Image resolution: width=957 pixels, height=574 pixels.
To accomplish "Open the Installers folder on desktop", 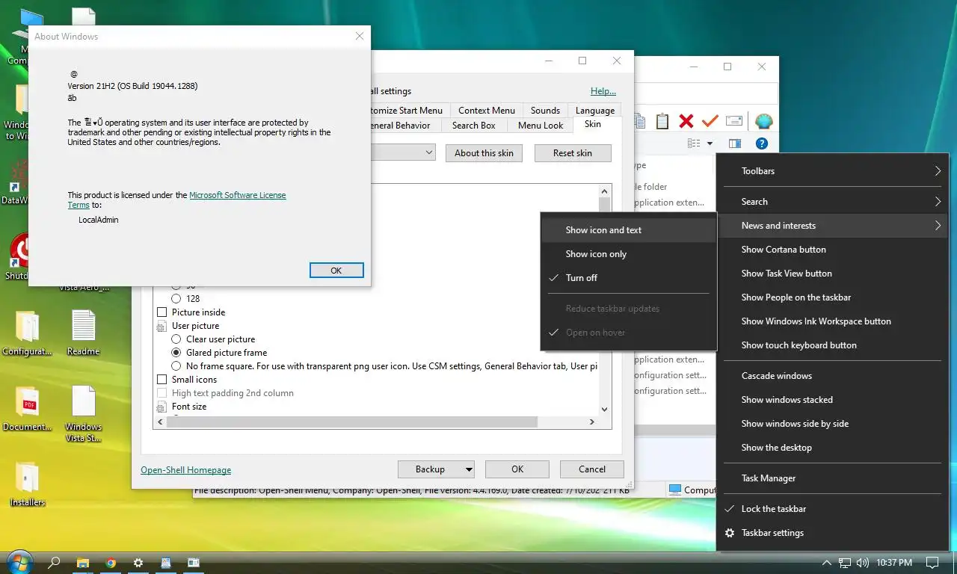I will coord(28,484).
